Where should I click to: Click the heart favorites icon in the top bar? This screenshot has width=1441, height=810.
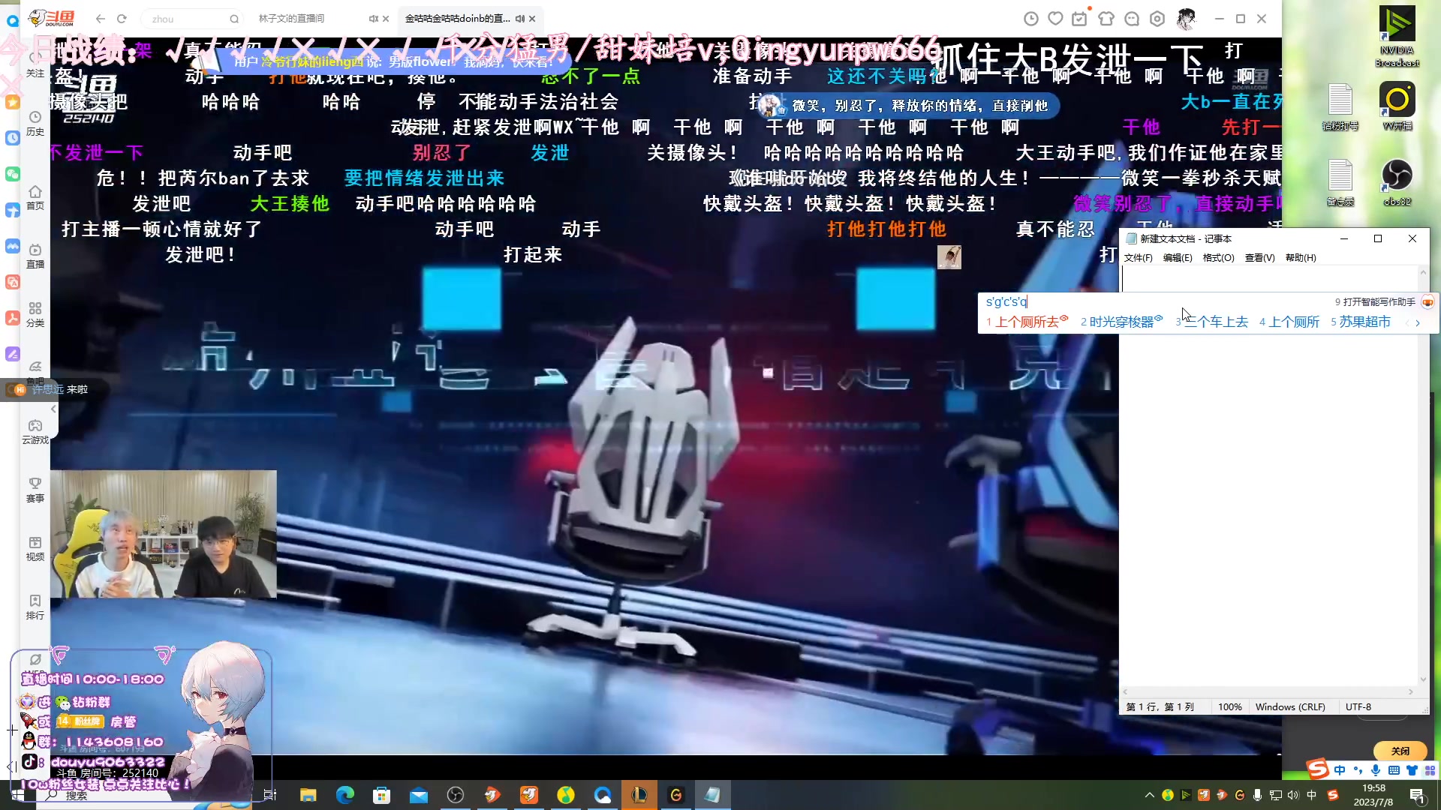(1054, 19)
